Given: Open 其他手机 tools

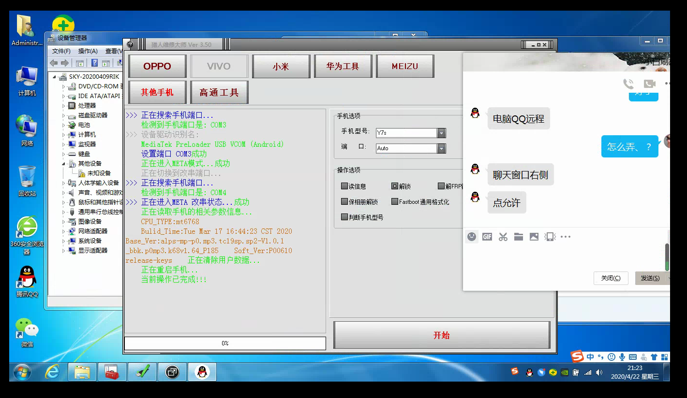Looking at the screenshot, I should [157, 92].
